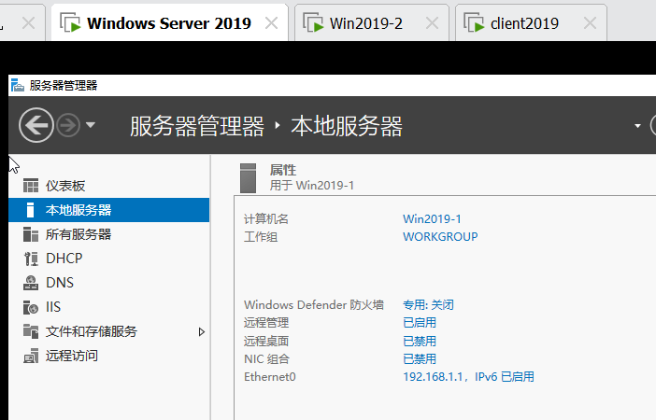Click the 文件和存储服务 icon
This screenshot has height=420, width=656.
coord(31,331)
